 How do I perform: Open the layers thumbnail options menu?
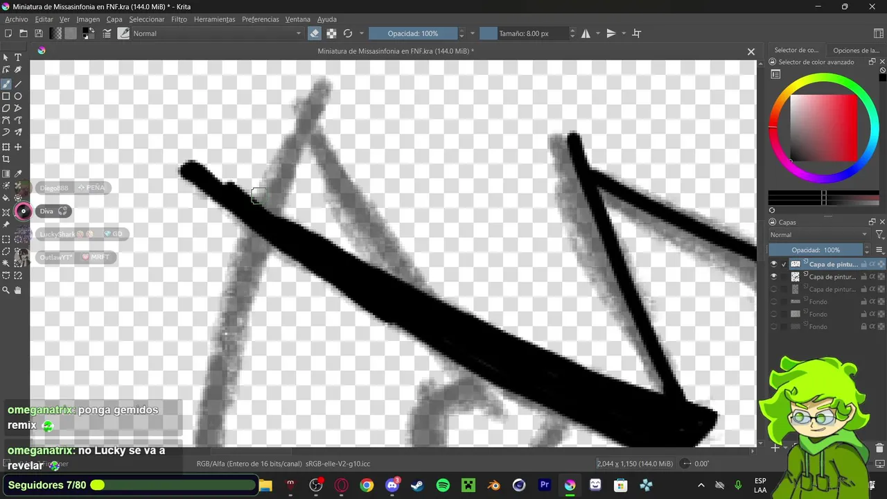click(x=879, y=250)
